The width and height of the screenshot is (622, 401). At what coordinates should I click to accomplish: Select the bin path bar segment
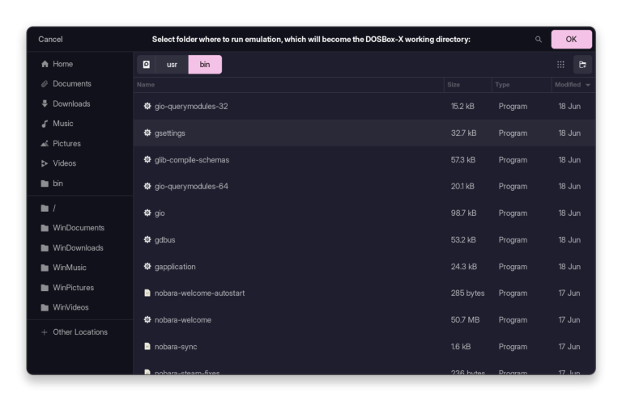[x=205, y=65]
